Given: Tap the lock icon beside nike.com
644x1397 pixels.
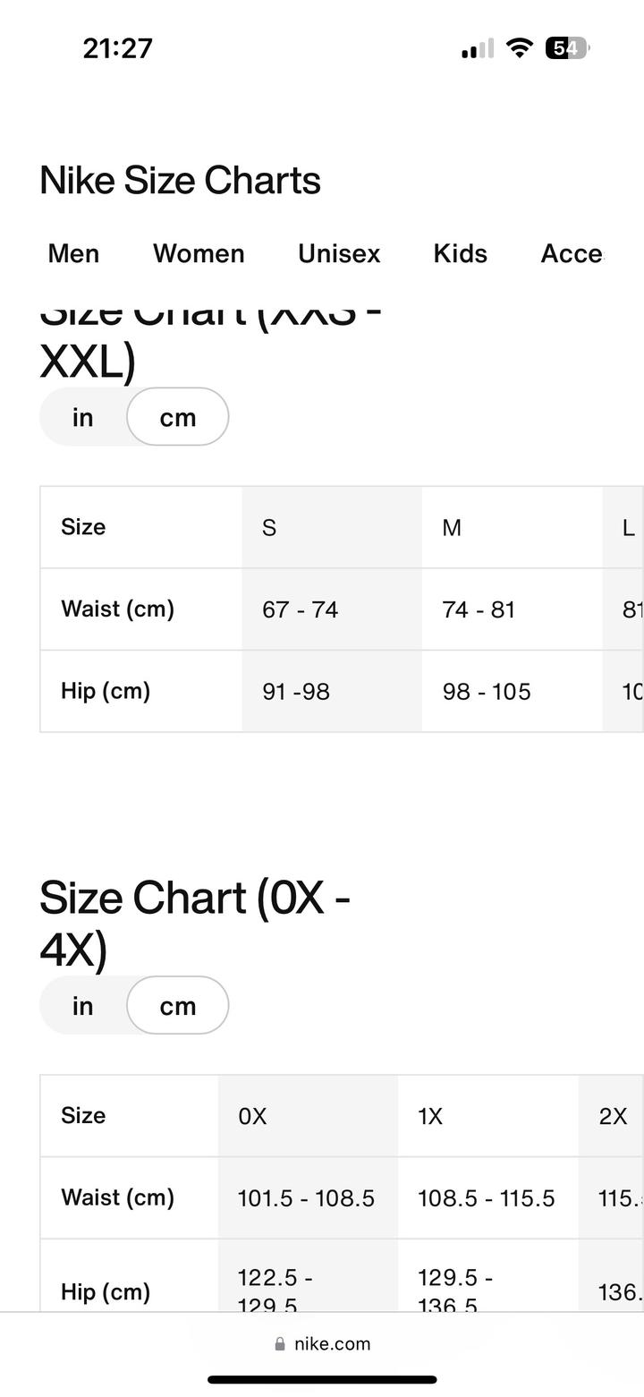Looking at the screenshot, I should [x=280, y=1344].
